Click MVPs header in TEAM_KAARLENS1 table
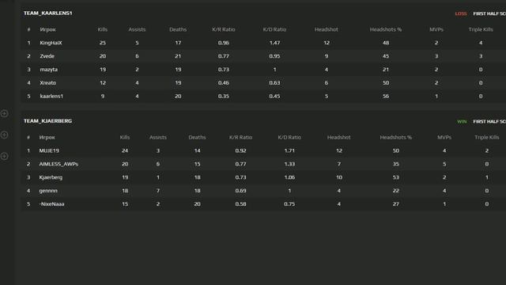This screenshot has height=285, width=506. pos(436,29)
